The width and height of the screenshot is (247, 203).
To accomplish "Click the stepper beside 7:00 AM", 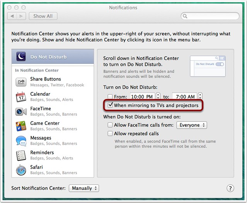I will click(200, 96).
